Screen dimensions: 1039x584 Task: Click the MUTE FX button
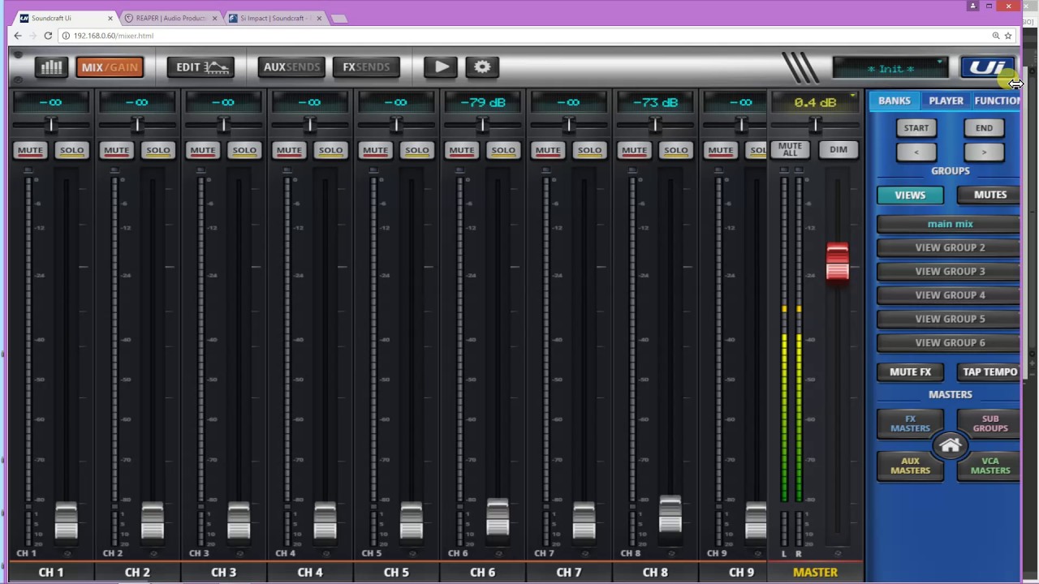click(x=910, y=371)
